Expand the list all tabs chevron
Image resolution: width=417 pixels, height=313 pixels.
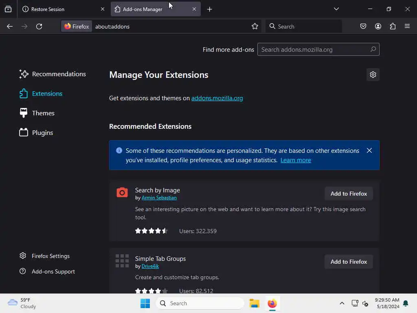pos(336,9)
